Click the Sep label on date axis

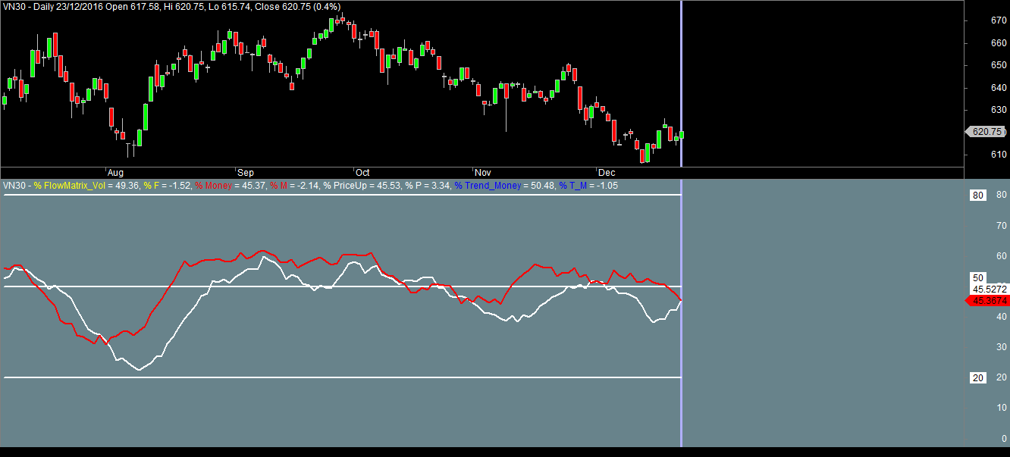point(245,172)
